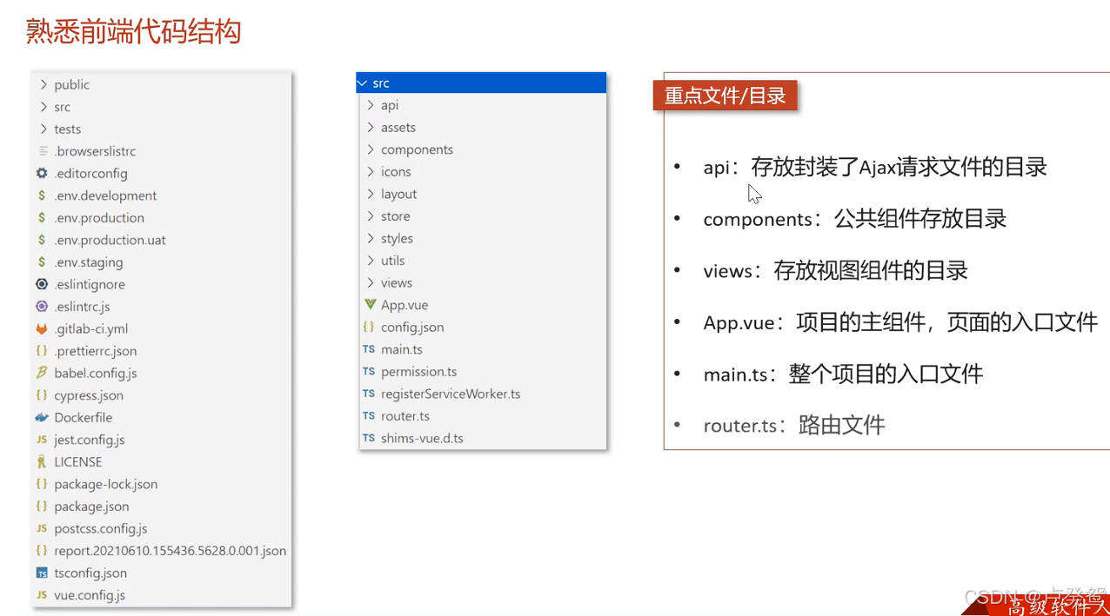The image size is (1110, 616).
Task: Click the TS icon beside tsconfig.json
Action: [x=42, y=573]
